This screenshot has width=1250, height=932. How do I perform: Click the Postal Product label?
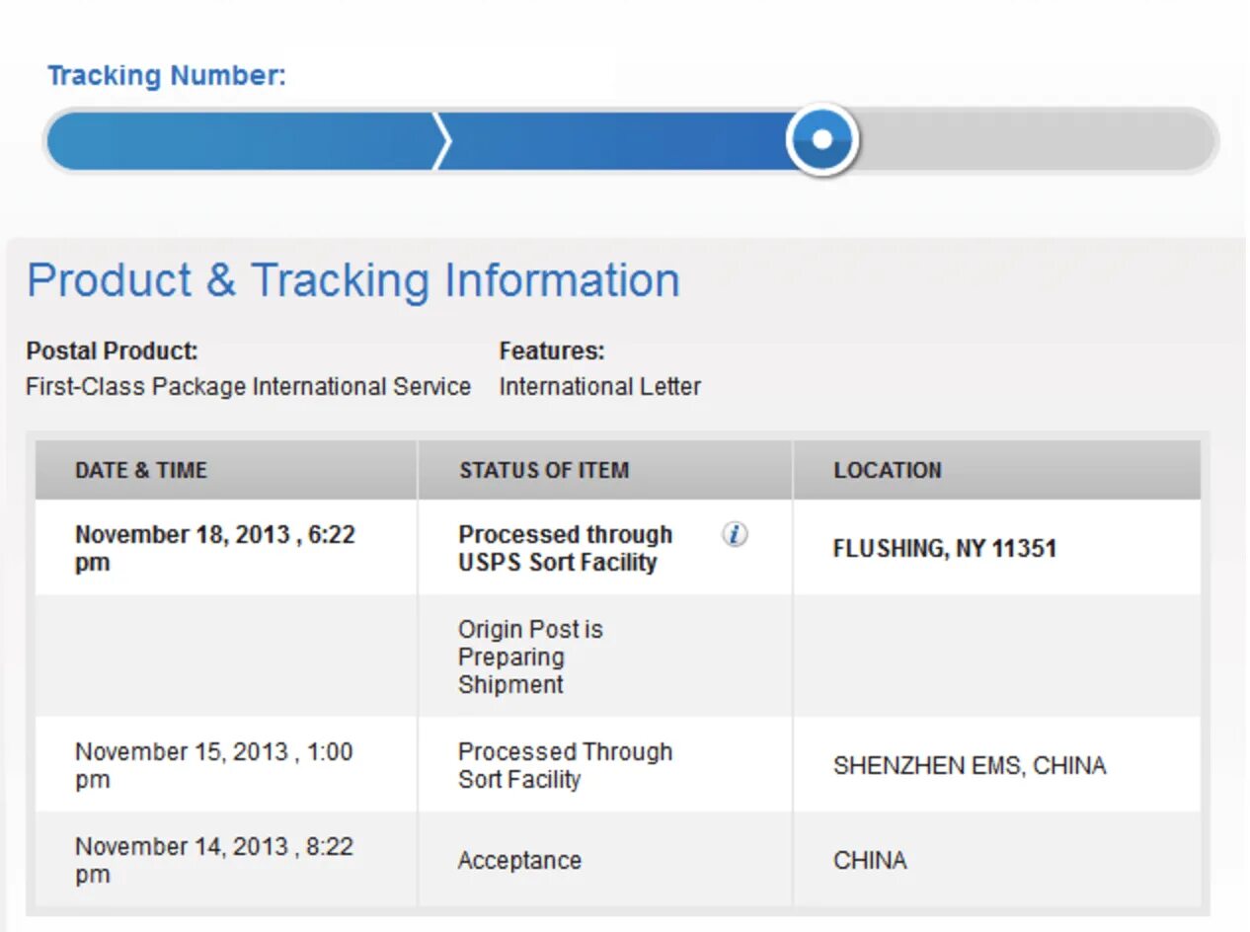click(x=112, y=350)
